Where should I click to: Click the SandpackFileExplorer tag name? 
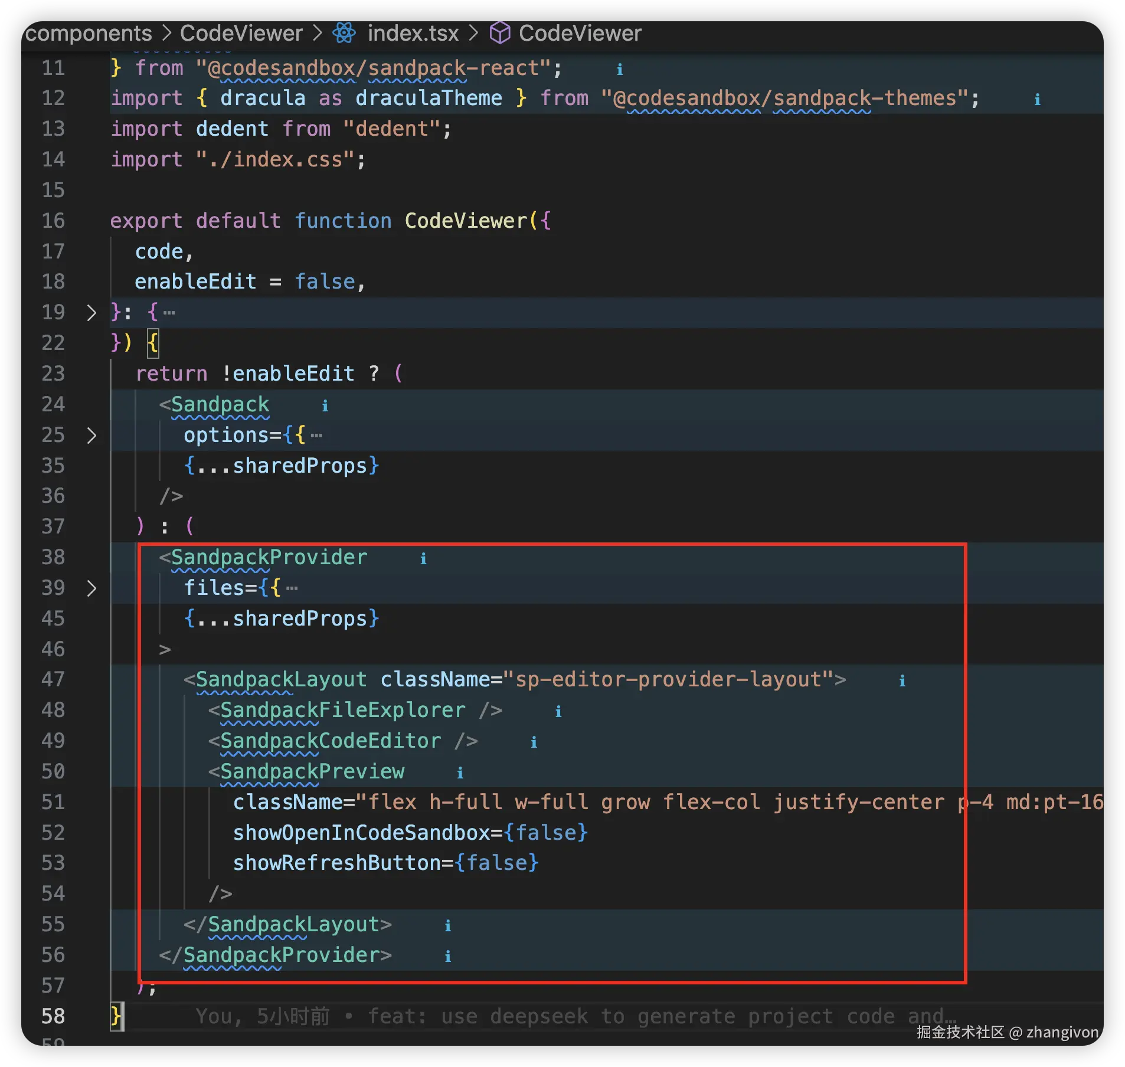click(x=343, y=710)
